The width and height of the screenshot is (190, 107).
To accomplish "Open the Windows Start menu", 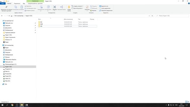I will click(x=2, y=105).
